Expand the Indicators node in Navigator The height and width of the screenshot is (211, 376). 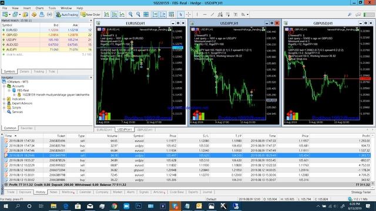pyautogui.click(x=4, y=99)
